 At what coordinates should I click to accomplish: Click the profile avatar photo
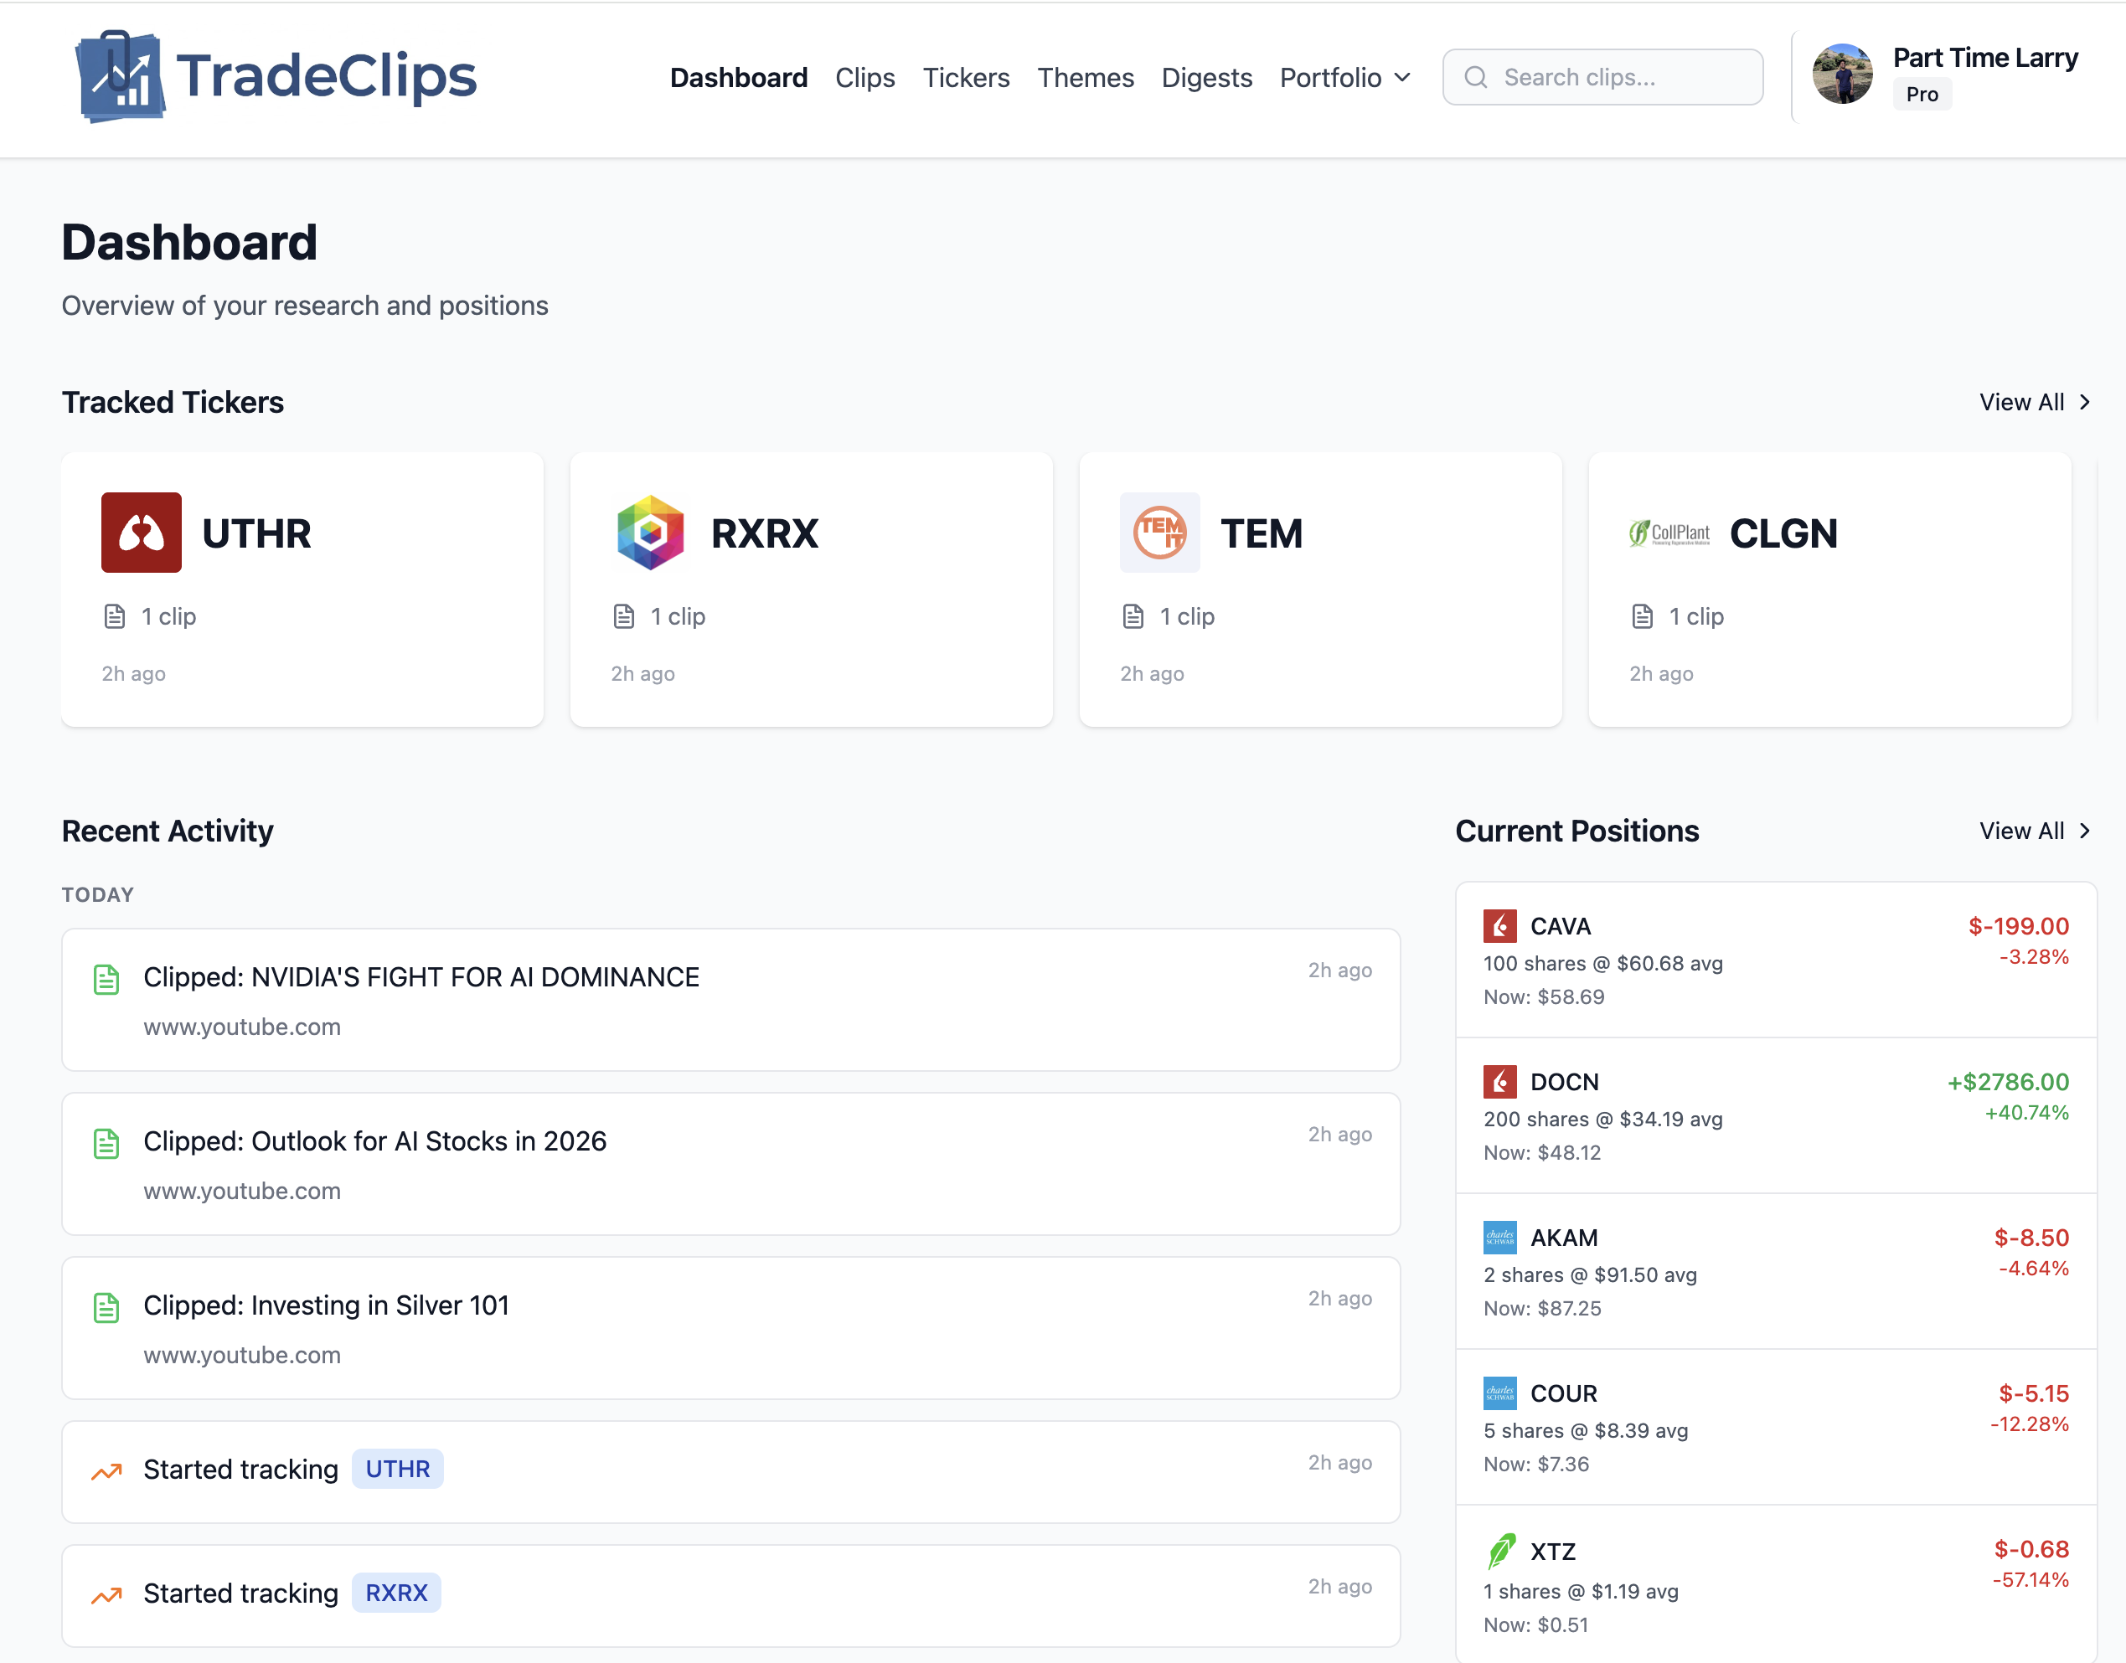[1843, 73]
